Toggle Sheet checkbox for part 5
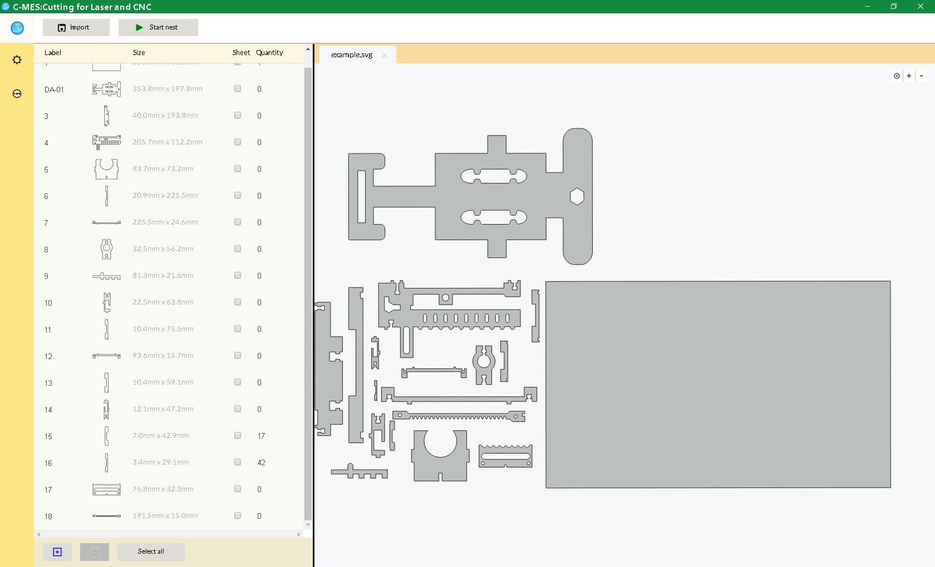 click(238, 168)
